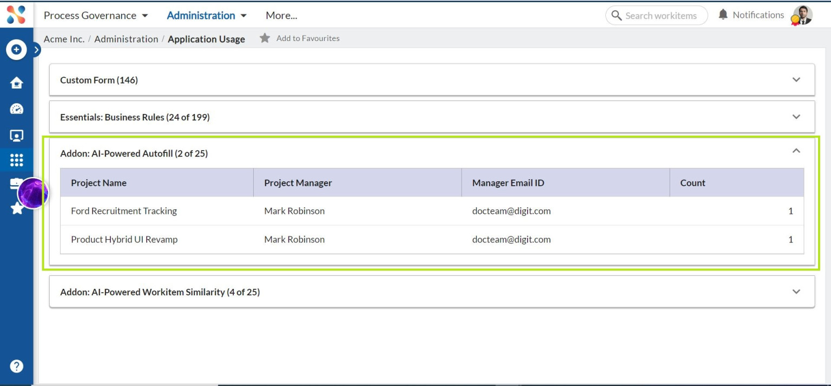
Task: Expand the sidebar with the arrow toggle
Action: click(x=36, y=50)
